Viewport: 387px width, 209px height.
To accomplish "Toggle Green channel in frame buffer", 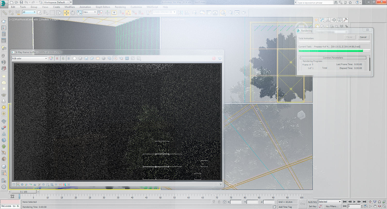I will (63, 58).
